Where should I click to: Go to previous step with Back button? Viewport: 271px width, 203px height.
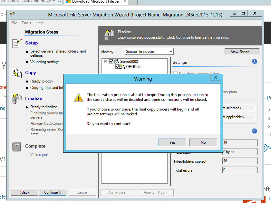(24, 192)
